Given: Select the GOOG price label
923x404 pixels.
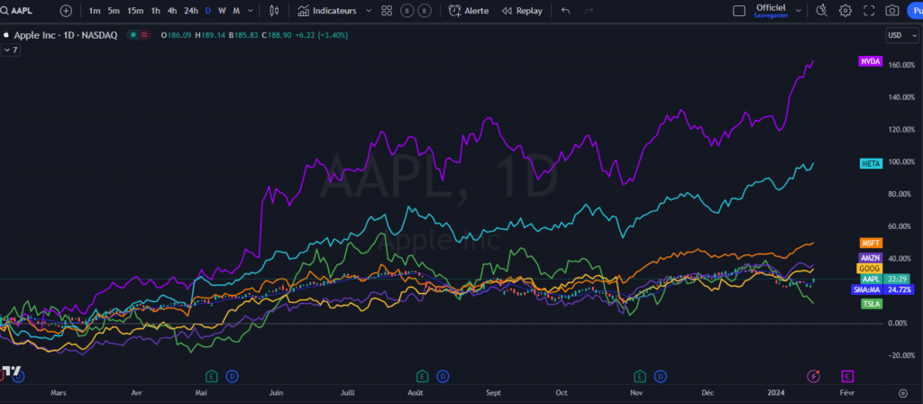Looking at the screenshot, I should (x=871, y=269).
